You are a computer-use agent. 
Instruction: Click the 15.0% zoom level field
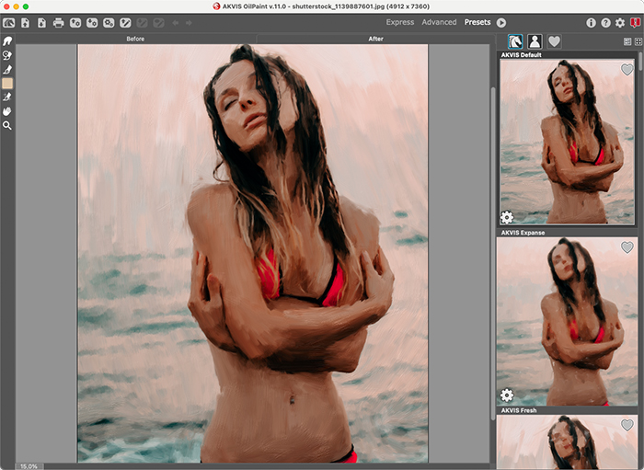coord(29,466)
